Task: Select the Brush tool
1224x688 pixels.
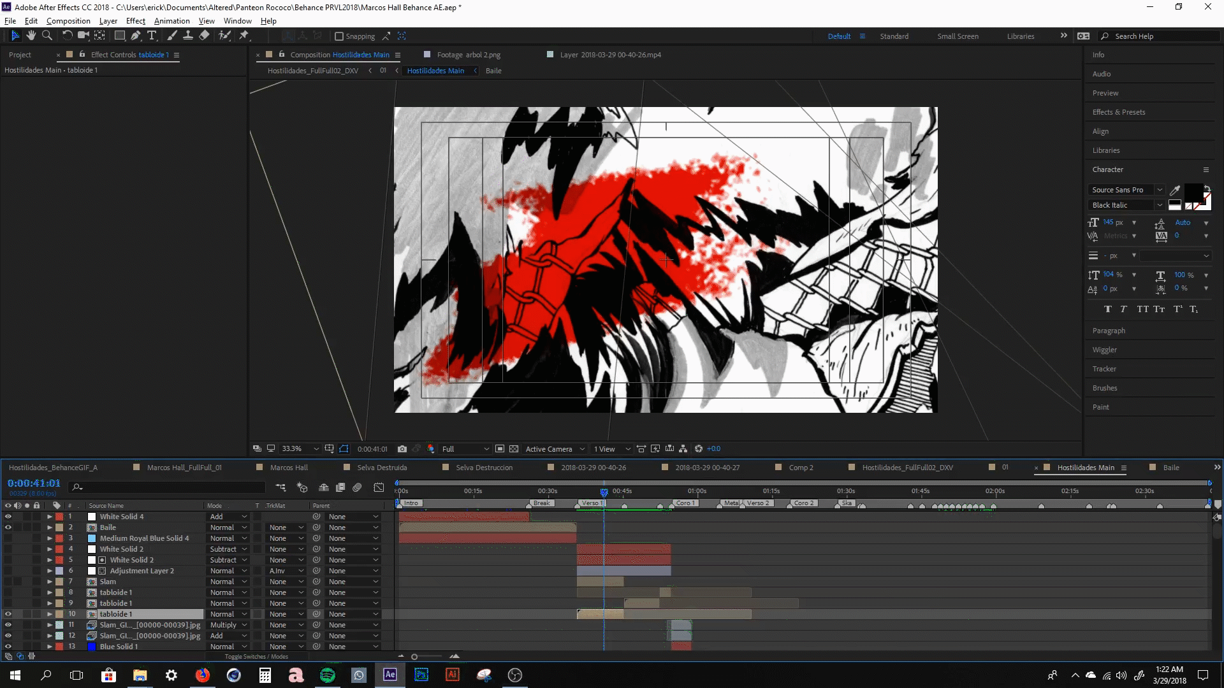Action: pos(172,36)
